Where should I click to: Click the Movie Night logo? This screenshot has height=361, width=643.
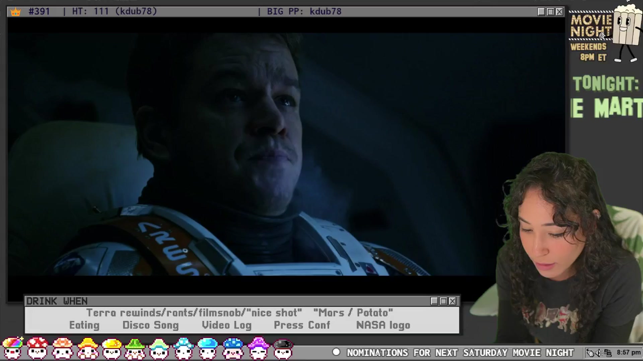tap(591, 25)
